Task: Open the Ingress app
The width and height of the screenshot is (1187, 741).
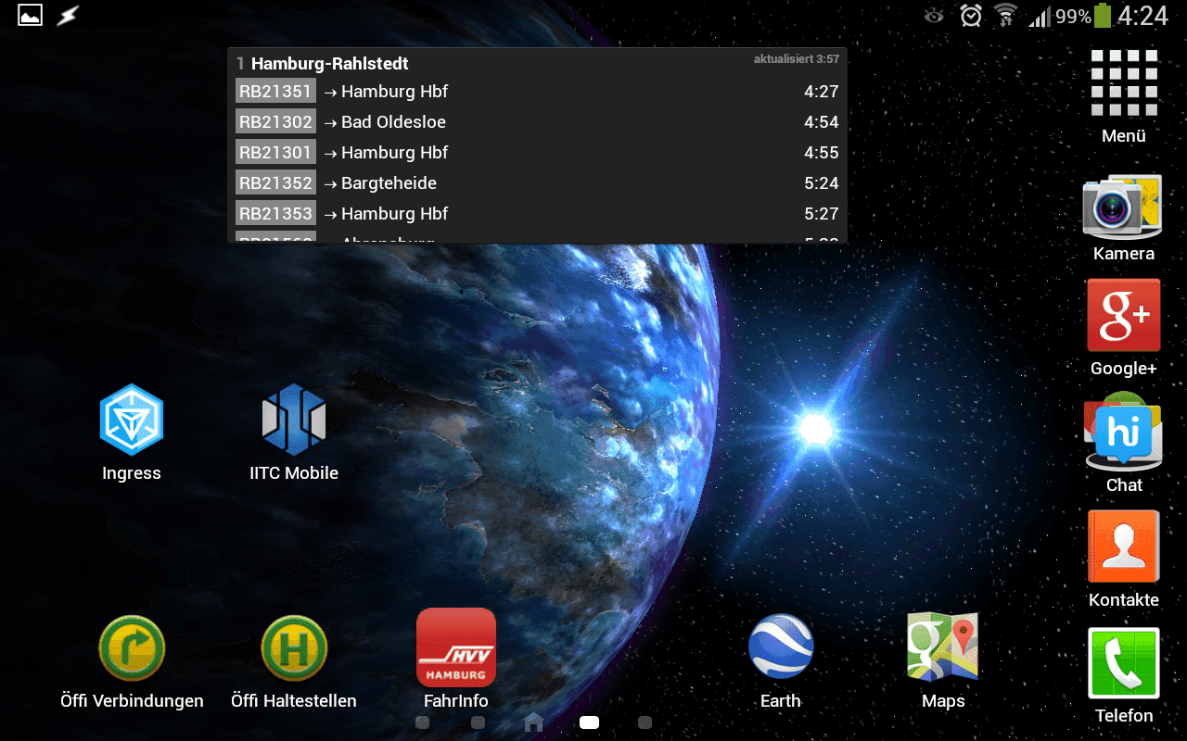Action: (x=132, y=432)
